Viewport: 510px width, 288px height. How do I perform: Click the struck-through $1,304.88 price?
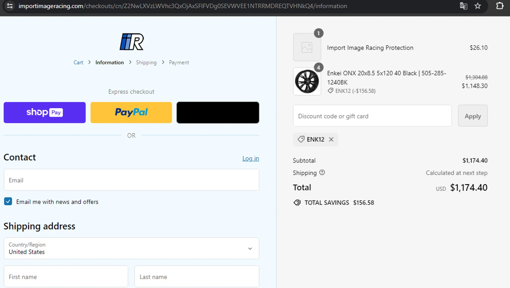coord(476,77)
